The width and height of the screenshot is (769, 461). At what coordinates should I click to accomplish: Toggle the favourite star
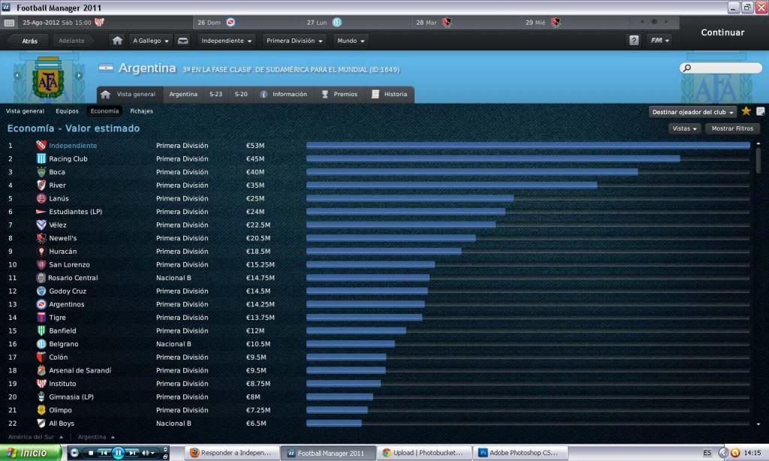tap(746, 111)
